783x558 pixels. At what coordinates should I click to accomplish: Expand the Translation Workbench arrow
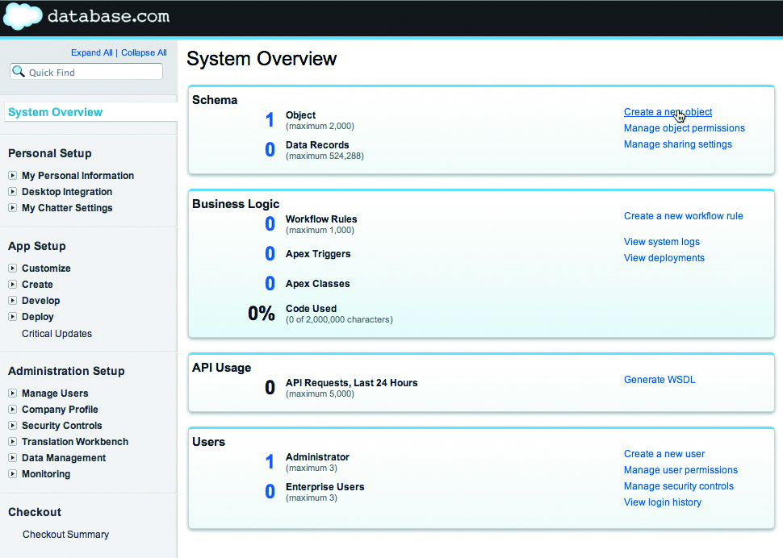tap(12, 442)
